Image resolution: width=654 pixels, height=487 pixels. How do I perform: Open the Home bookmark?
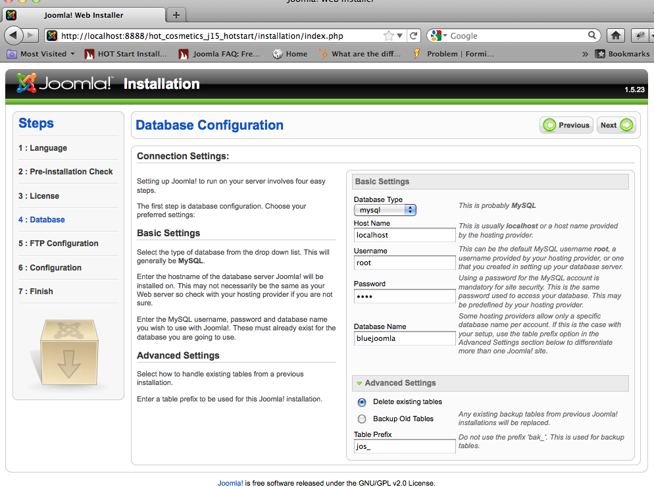290,54
